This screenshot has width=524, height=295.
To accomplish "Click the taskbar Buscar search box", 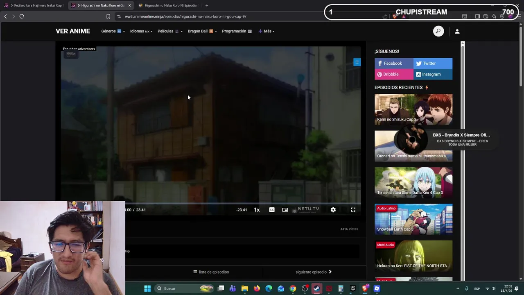I will [184, 288].
